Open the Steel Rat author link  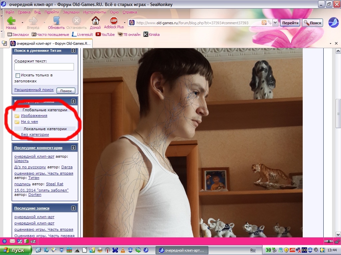click(x=55, y=184)
